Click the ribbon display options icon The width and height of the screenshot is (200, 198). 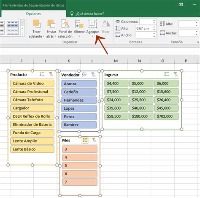pyautogui.click(x=181, y=5)
